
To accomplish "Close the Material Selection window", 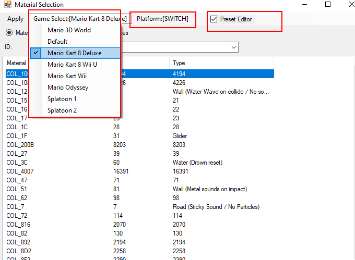I will click(351, 4).
